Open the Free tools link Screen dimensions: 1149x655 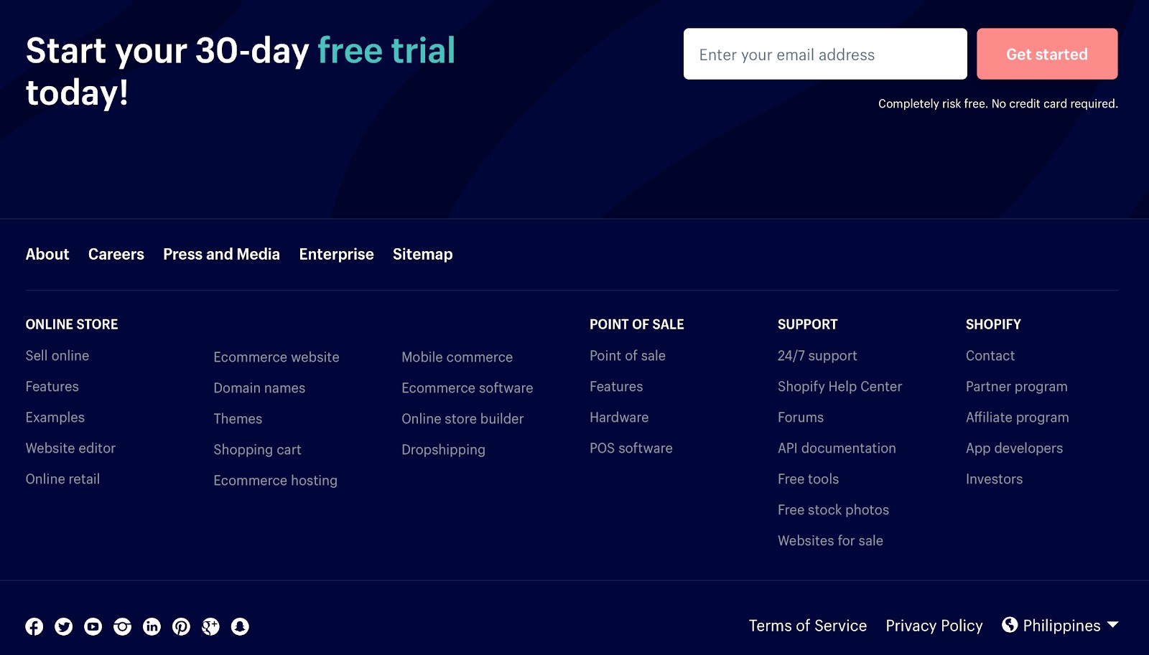808,479
